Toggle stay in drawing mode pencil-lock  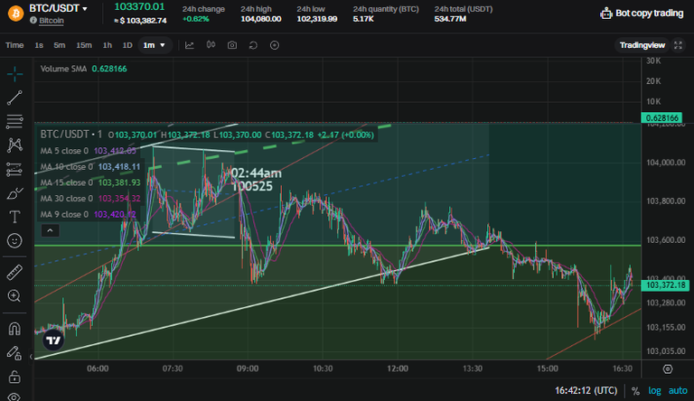(x=14, y=353)
